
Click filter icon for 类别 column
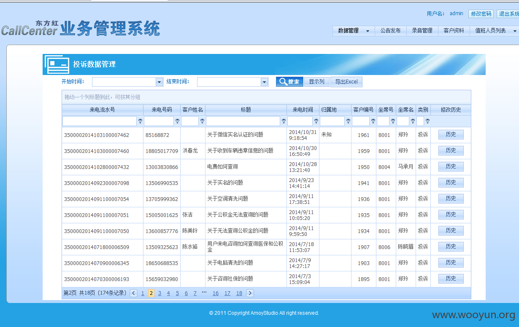427,121
